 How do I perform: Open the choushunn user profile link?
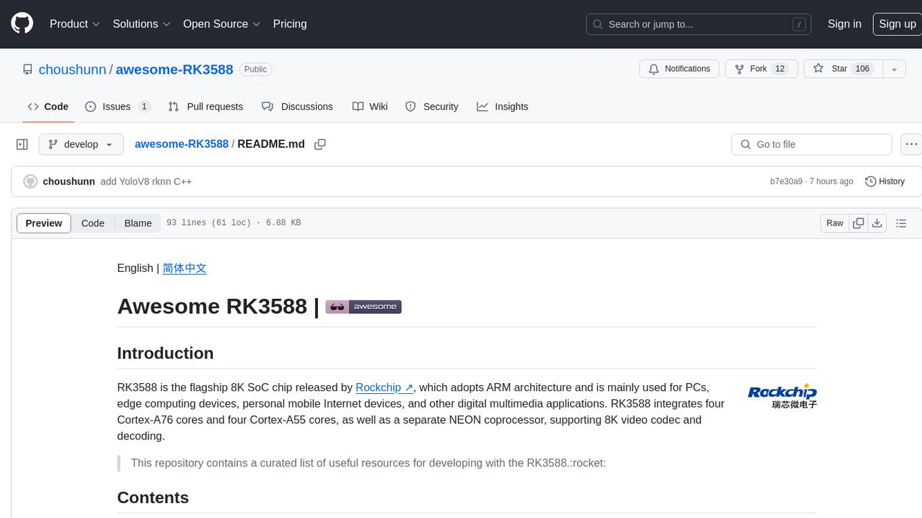pyautogui.click(x=73, y=69)
